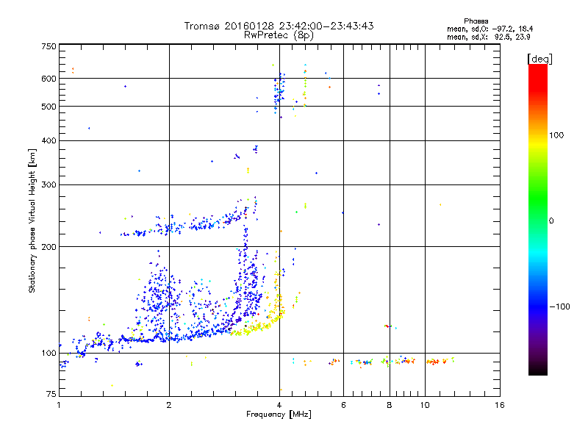The width and height of the screenshot is (588, 441).
Task: Click the '[deg]' colorbar unit label
Action: click(539, 60)
